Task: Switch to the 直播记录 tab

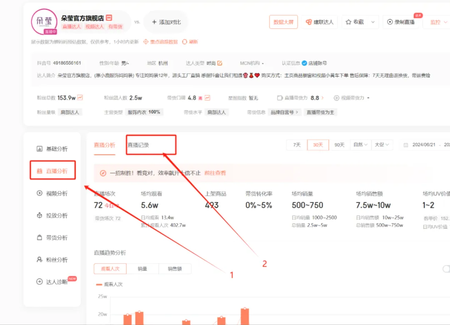Action: [x=138, y=145]
